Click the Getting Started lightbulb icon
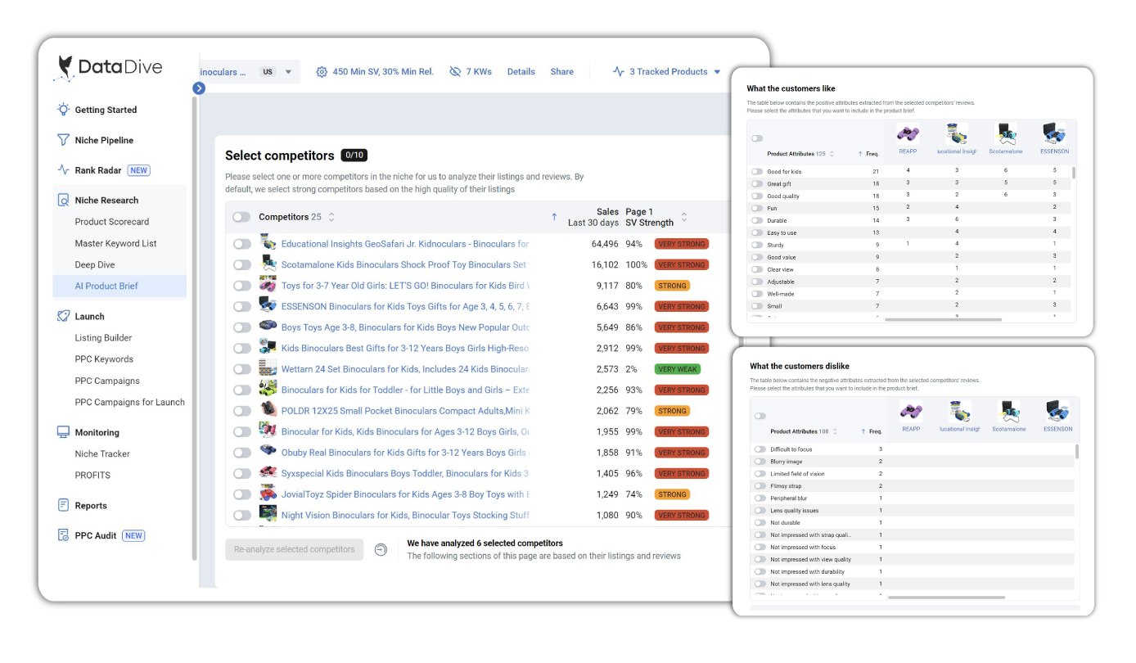The image size is (1136, 663). click(x=63, y=110)
